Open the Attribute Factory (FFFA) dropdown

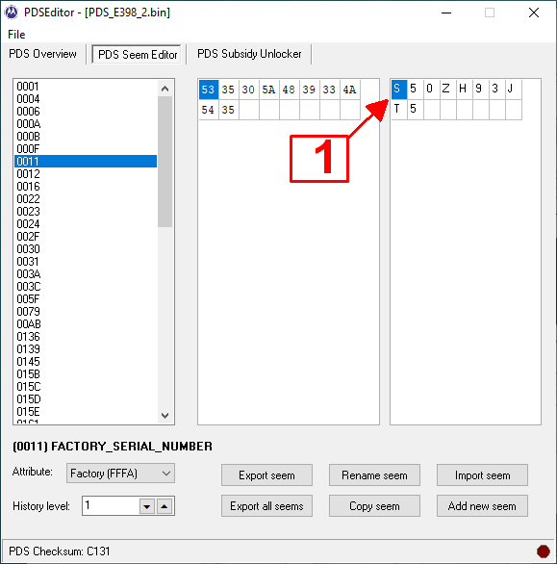pyautogui.click(x=120, y=473)
